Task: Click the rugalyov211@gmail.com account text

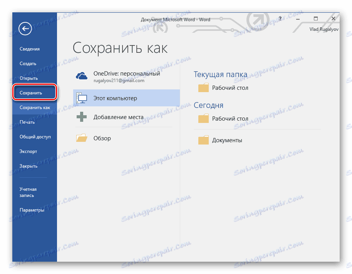Action: click(x=119, y=81)
